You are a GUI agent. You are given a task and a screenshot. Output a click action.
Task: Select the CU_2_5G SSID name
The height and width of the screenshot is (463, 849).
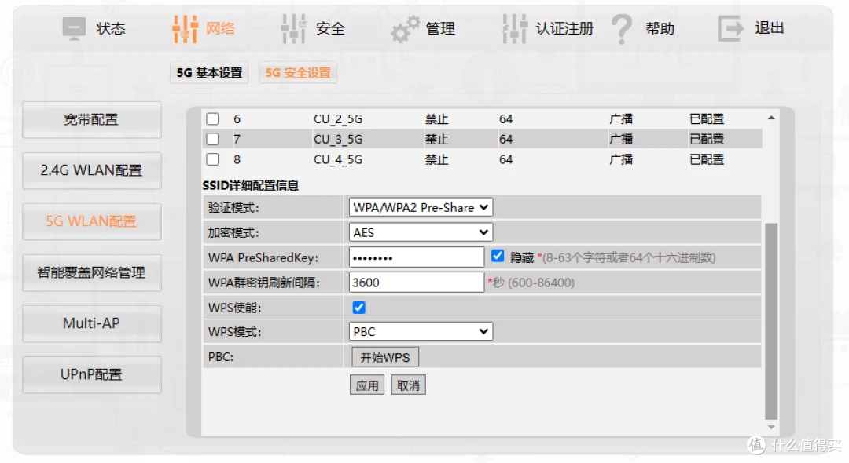click(x=338, y=118)
